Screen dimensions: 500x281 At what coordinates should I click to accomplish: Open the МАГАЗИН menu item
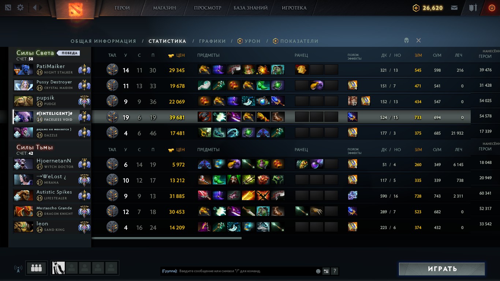pos(164,8)
